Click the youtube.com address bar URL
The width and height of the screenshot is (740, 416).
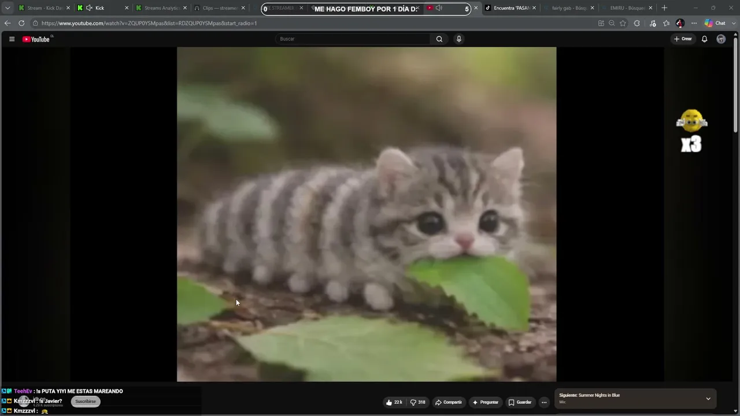click(149, 23)
